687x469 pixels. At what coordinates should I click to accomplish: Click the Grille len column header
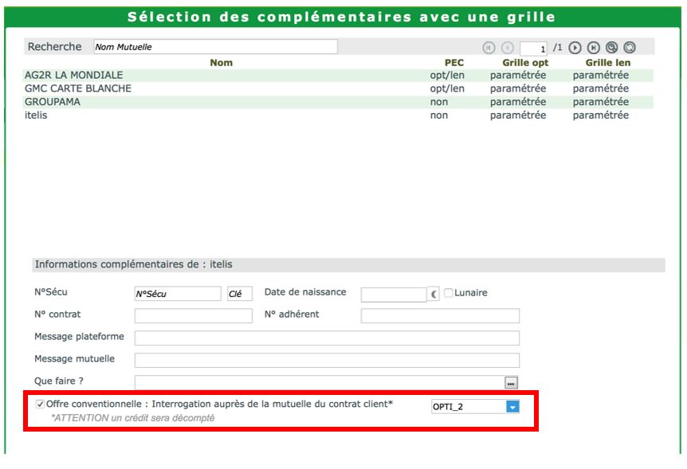[607, 63]
